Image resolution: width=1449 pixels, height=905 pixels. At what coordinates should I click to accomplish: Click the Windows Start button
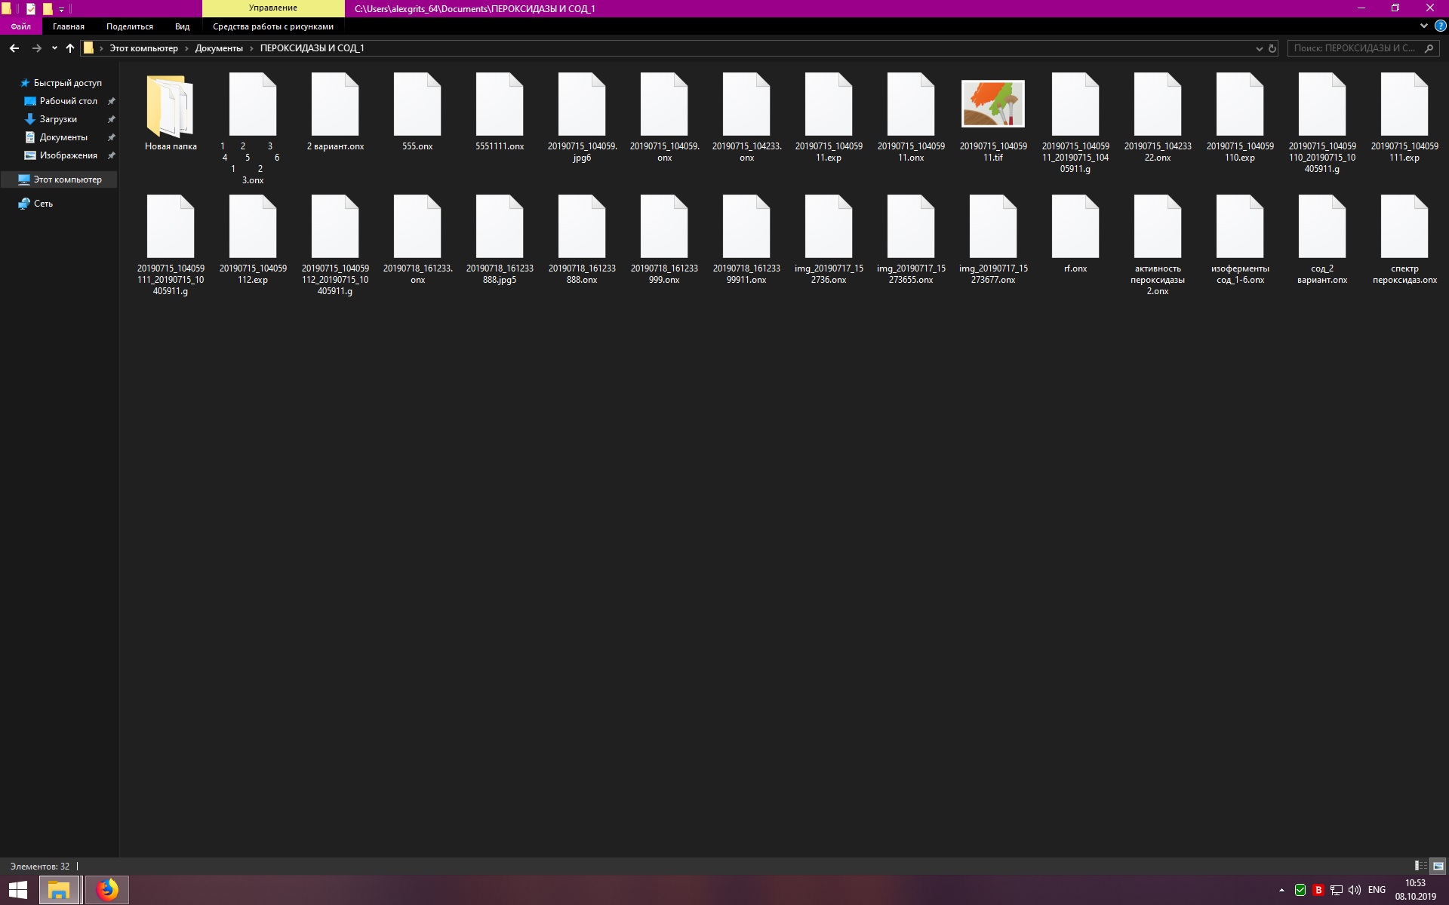click(x=18, y=890)
